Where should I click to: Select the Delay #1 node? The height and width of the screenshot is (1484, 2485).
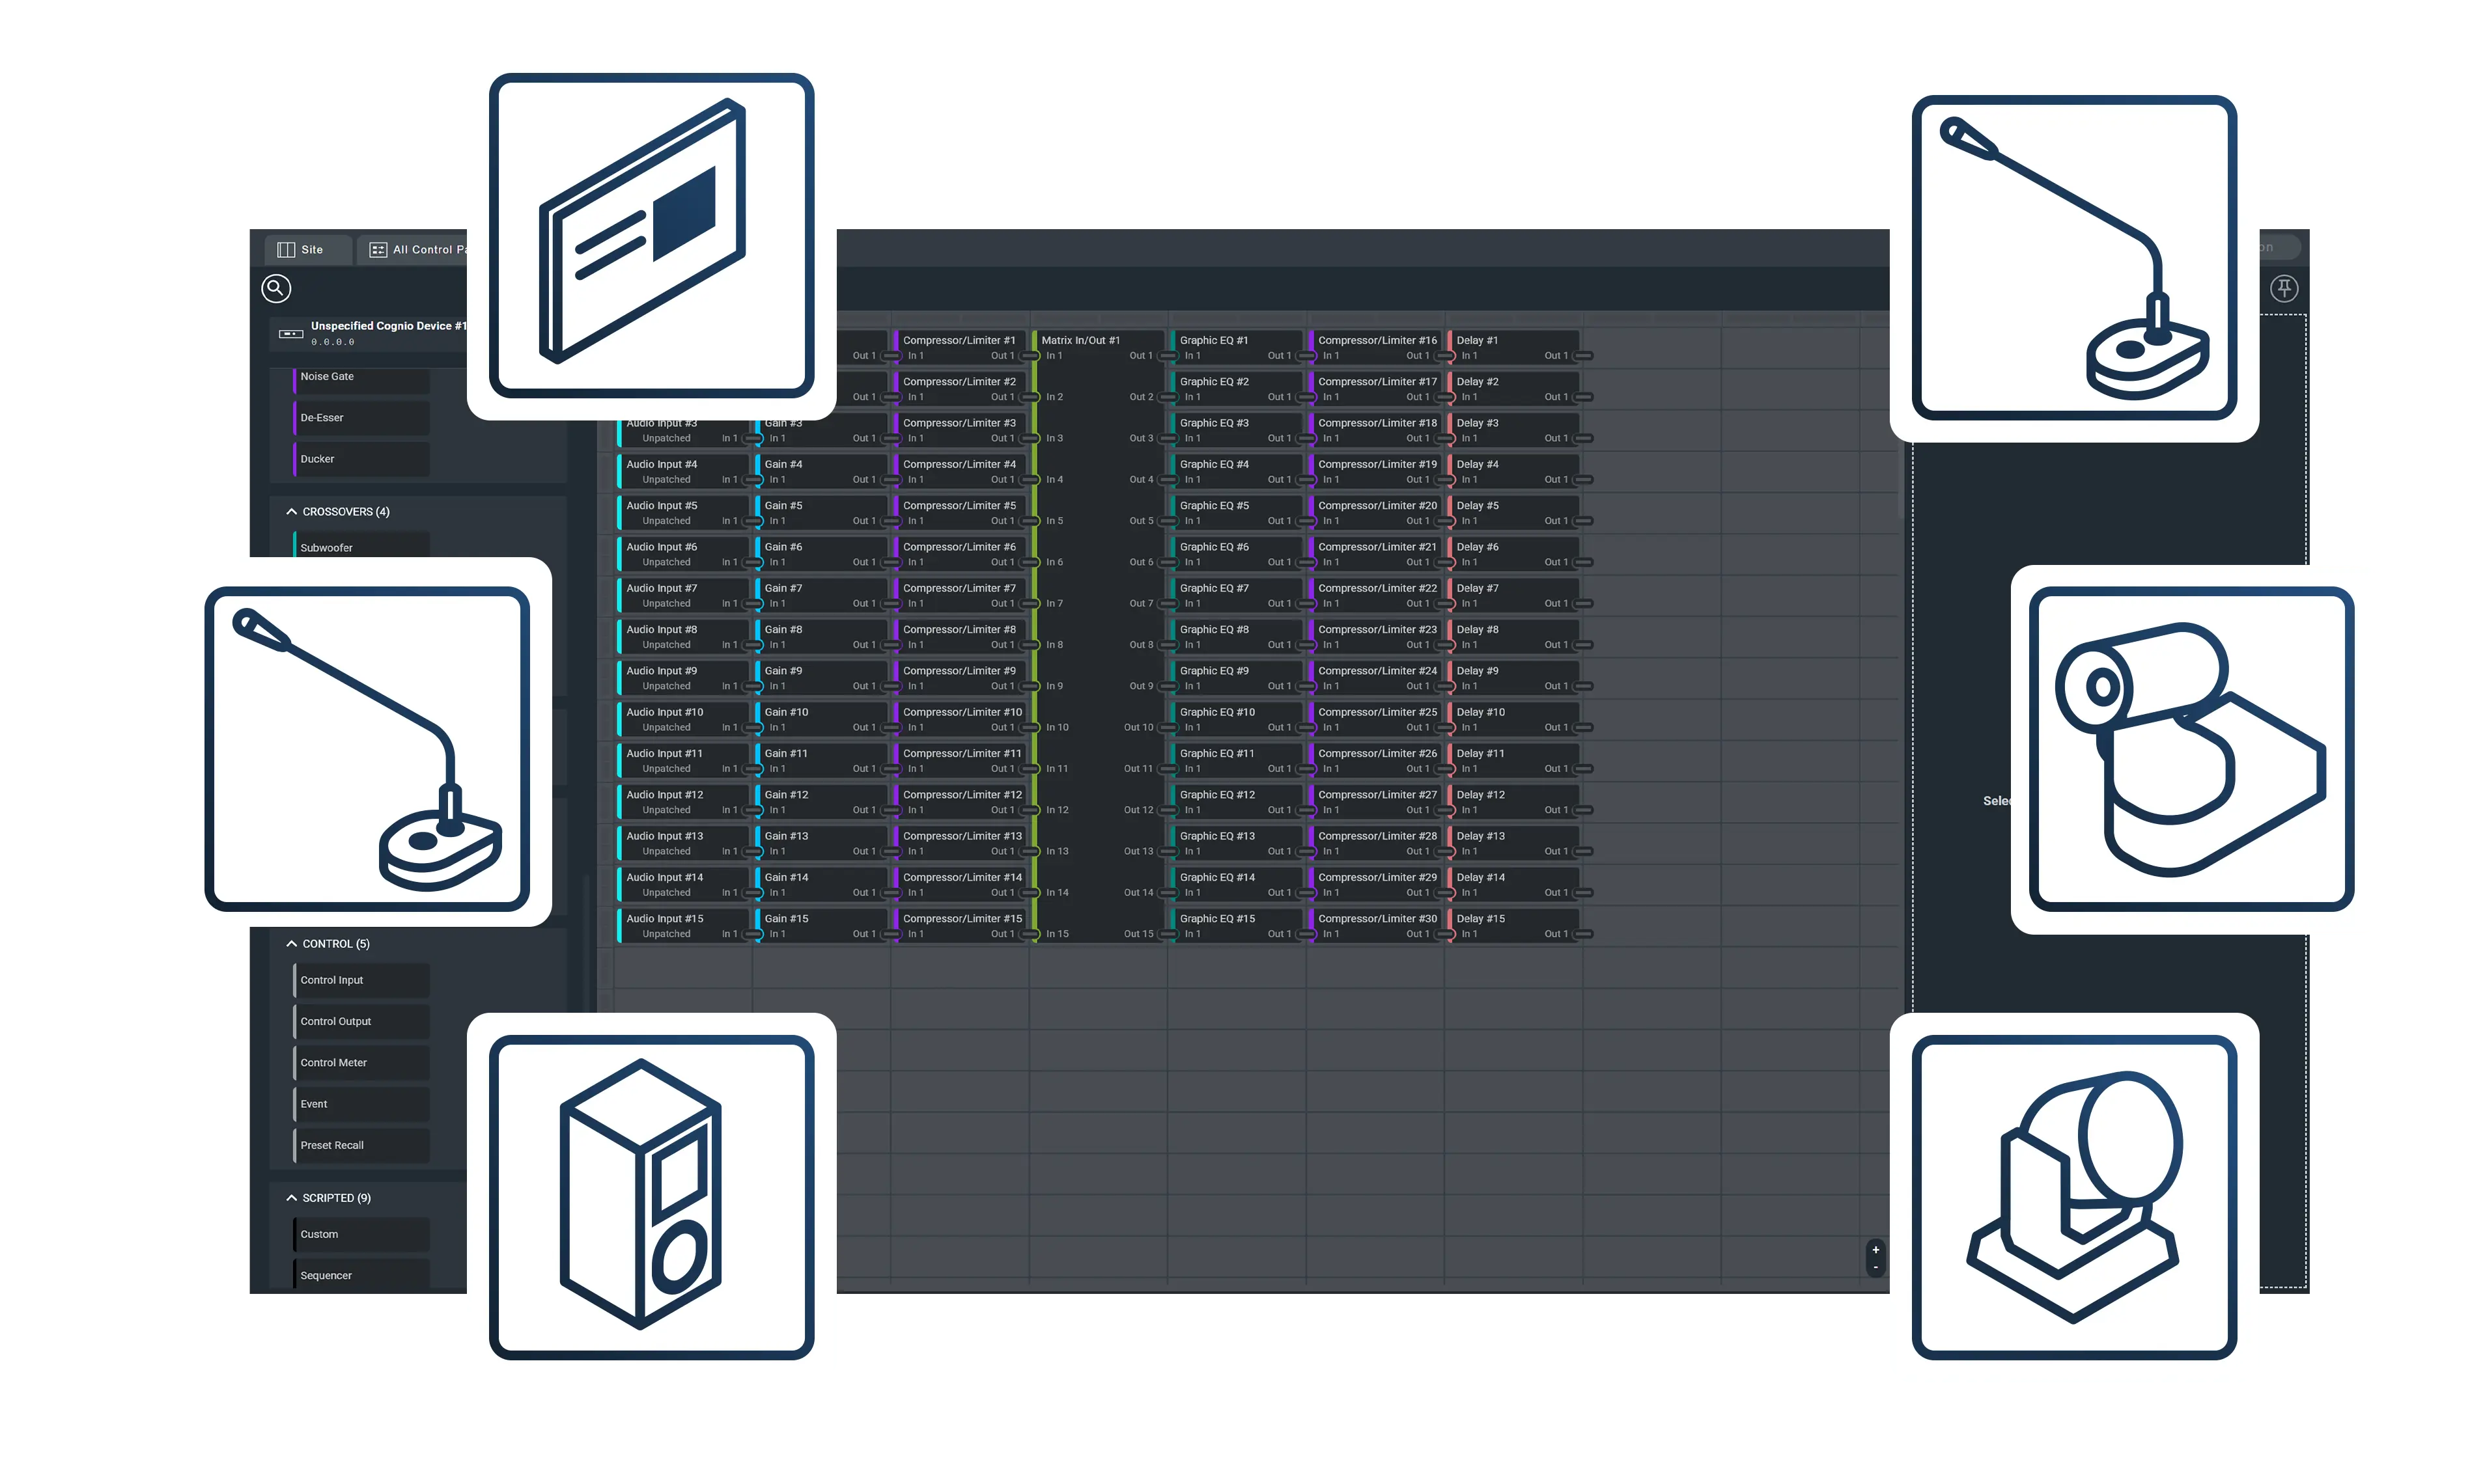(1513, 347)
